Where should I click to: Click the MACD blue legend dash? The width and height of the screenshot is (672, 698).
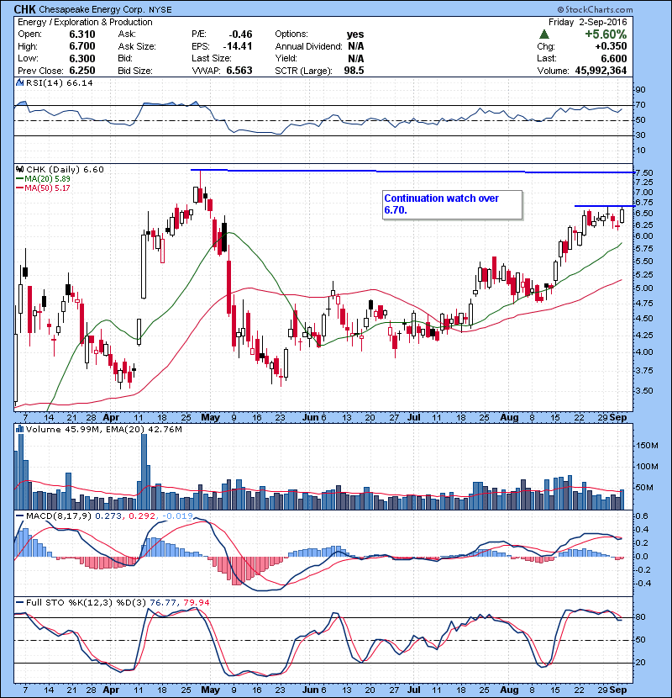tap(20, 516)
